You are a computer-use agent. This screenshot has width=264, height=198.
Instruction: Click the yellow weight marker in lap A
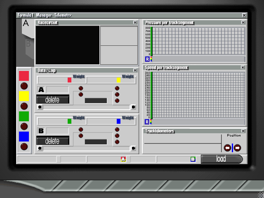coord(118,80)
